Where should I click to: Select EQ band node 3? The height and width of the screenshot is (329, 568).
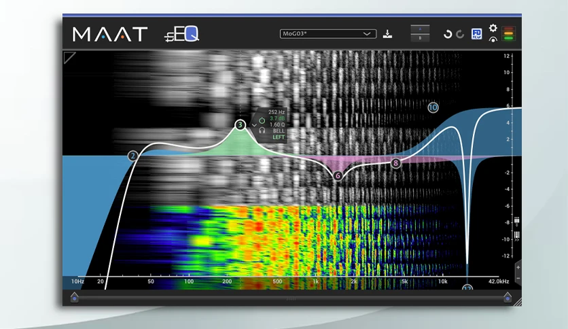click(240, 125)
